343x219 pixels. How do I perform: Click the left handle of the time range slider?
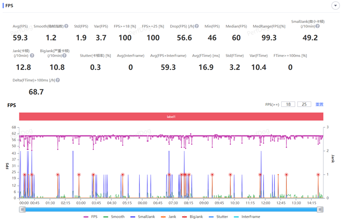tap(22, 209)
